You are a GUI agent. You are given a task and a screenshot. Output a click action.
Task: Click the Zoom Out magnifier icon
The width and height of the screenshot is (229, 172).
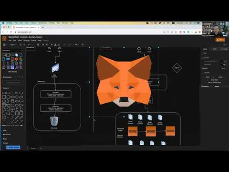[x=24, y=44]
